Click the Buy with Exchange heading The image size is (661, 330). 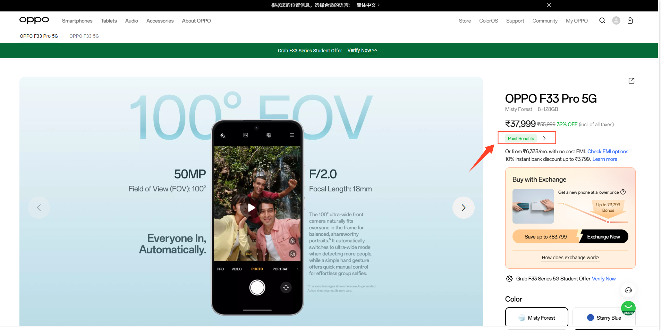point(539,179)
